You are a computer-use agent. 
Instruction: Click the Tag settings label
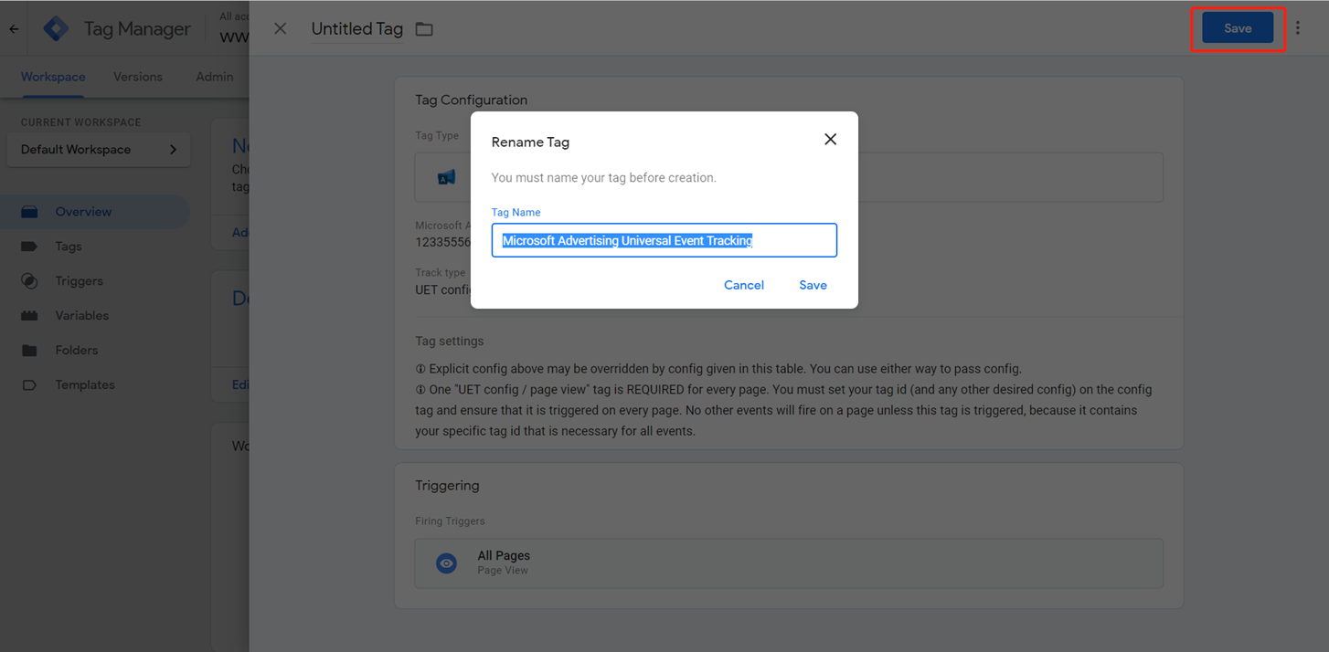coord(450,341)
